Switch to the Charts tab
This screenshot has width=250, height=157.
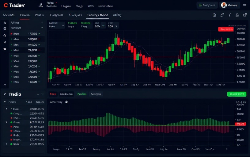click(x=25, y=15)
